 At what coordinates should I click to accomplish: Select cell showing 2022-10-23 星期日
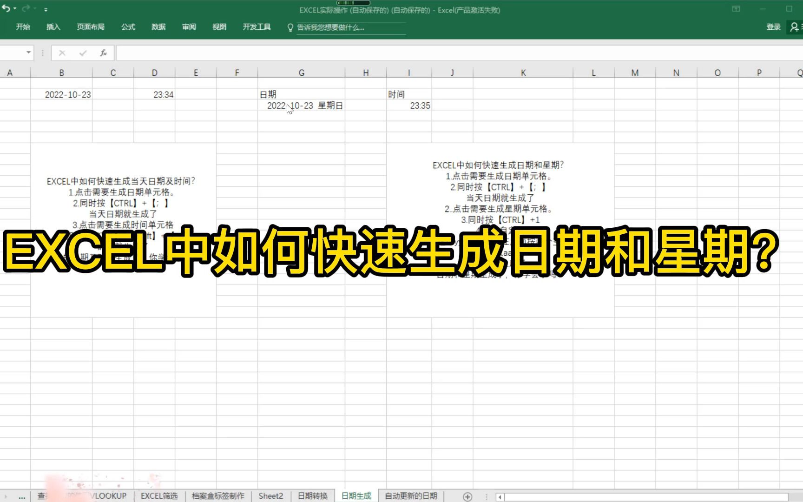302,106
